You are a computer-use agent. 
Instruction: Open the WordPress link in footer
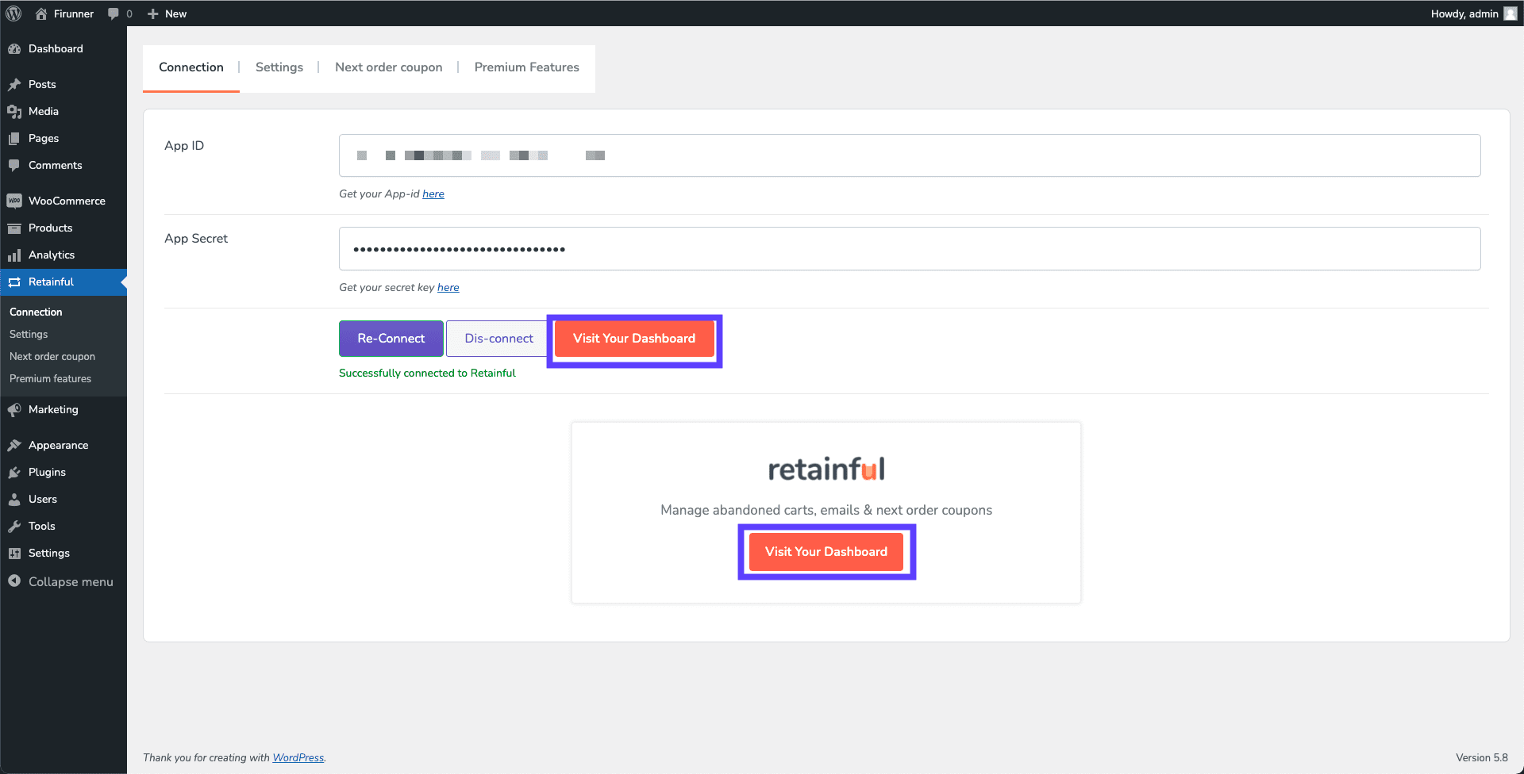pyautogui.click(x=298, y=757)
